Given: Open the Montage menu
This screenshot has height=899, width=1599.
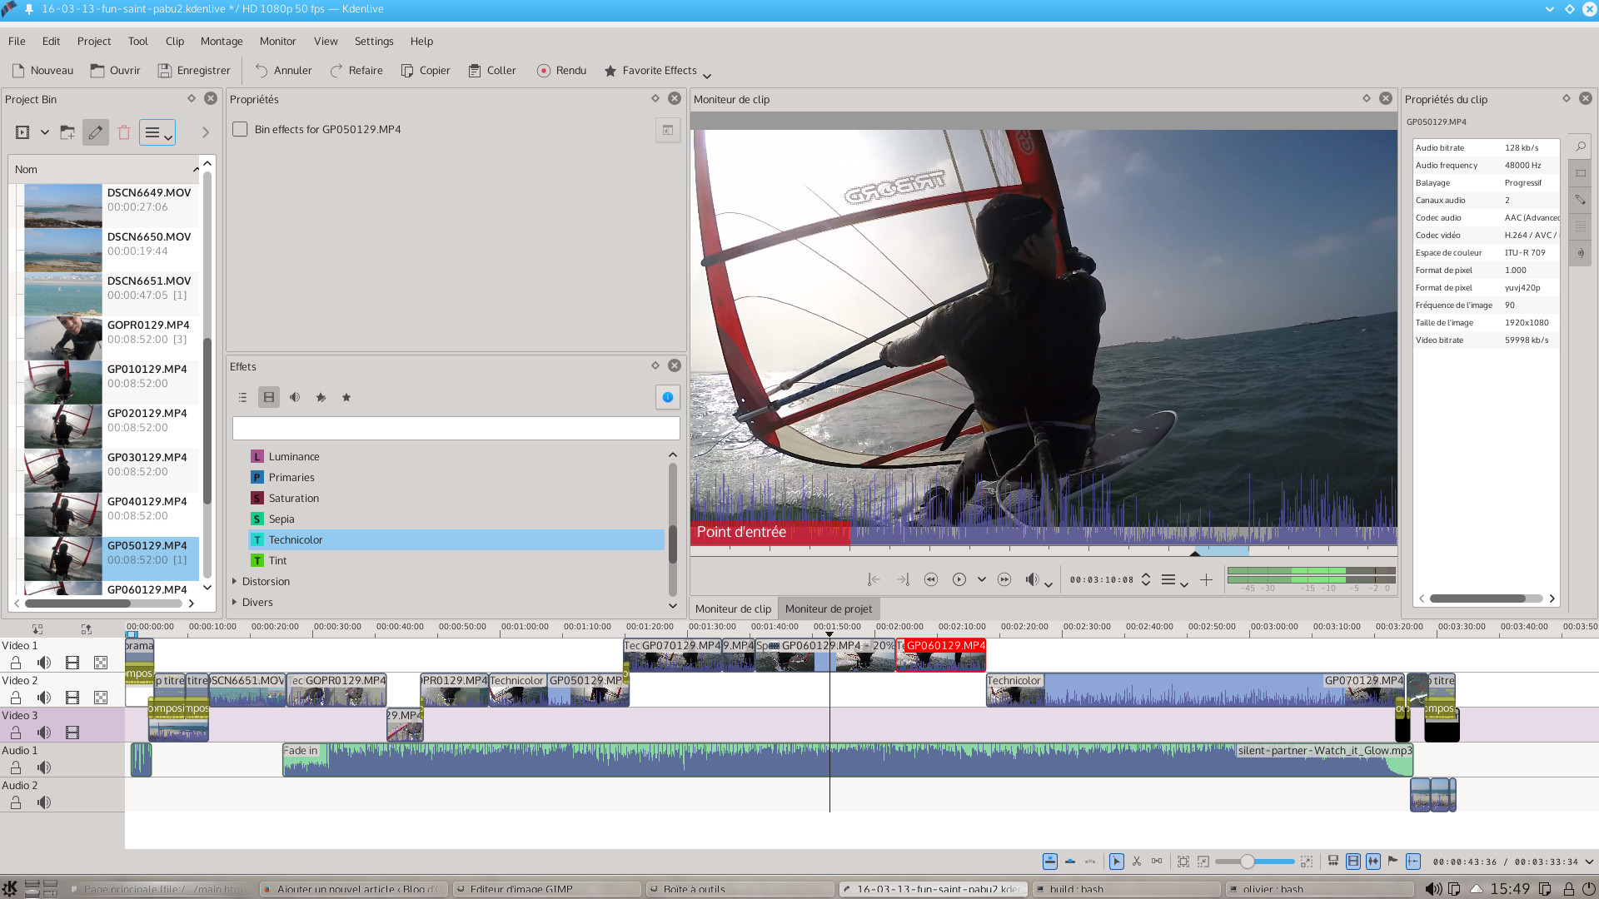Looking at the screenshot, I should (x=222, y=41).
